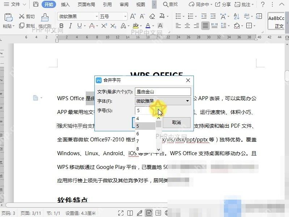Image resolution: width=289 pixels, height=217 pixels.
Task: Click the Cut scissors button
Action: click(x=27, y=16)
